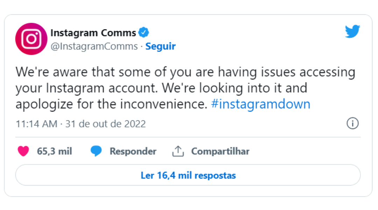Open the Instagram Comms display name

click(x=93, y=33)
